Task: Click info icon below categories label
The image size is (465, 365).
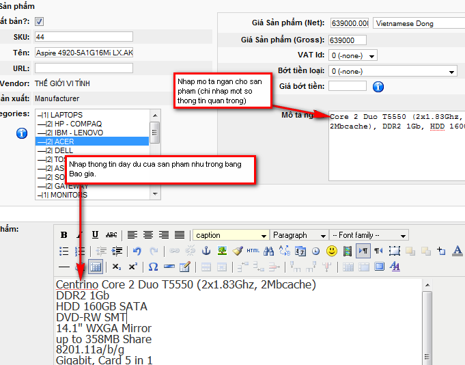Action: point(22,133)
